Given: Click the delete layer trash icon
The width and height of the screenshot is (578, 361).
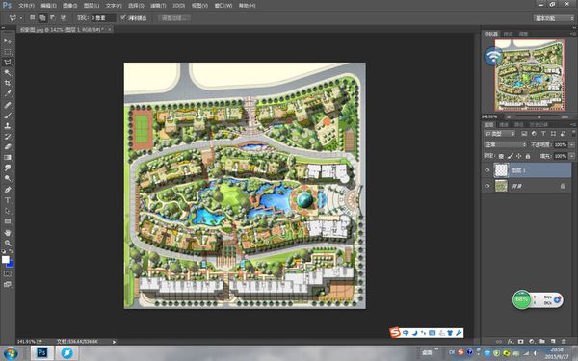Looking at the screenshot, I should pyautogui.click(x=564, y=342).
